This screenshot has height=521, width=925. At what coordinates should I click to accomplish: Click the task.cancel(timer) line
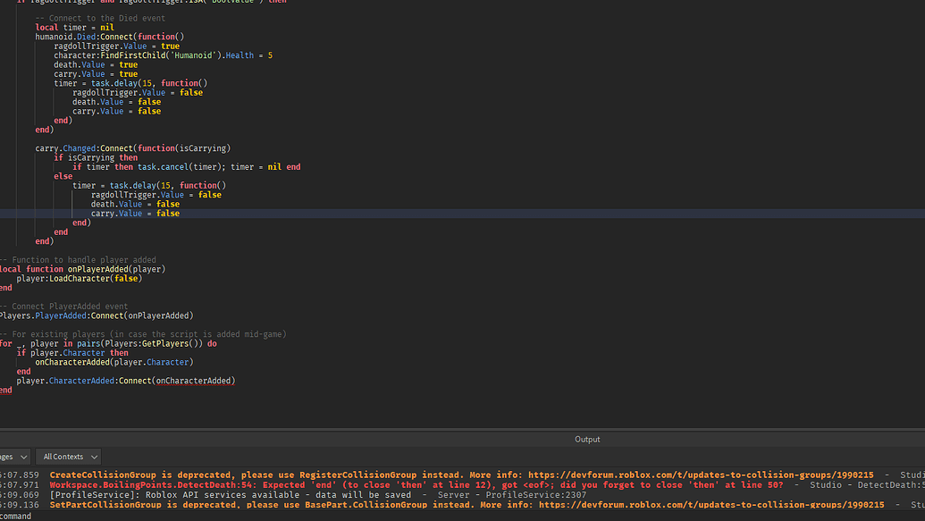[187, 167]
